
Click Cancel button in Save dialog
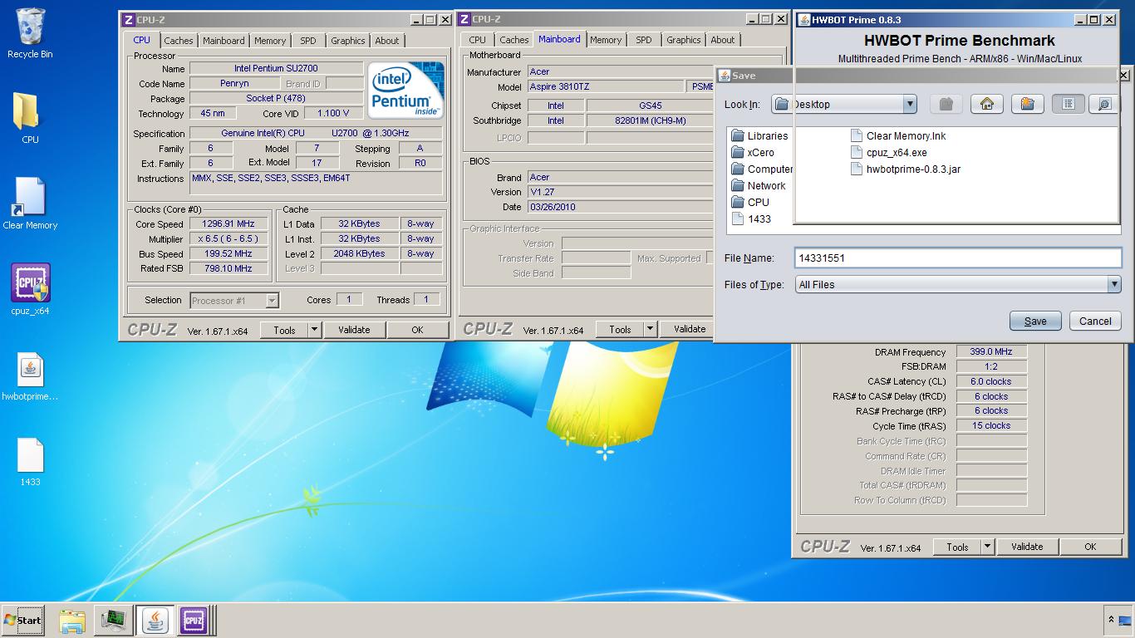click(1095, 321)
